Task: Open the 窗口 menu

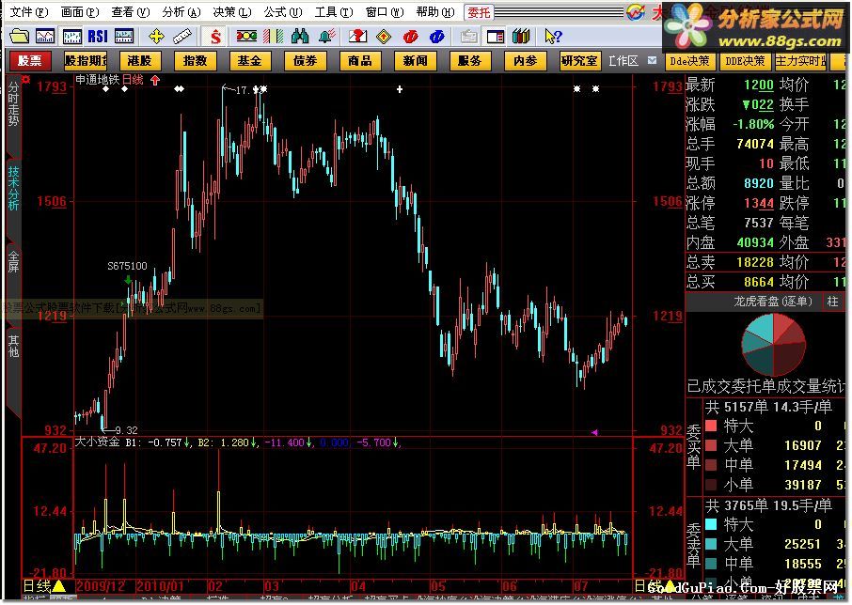Action: coord(385,12)
